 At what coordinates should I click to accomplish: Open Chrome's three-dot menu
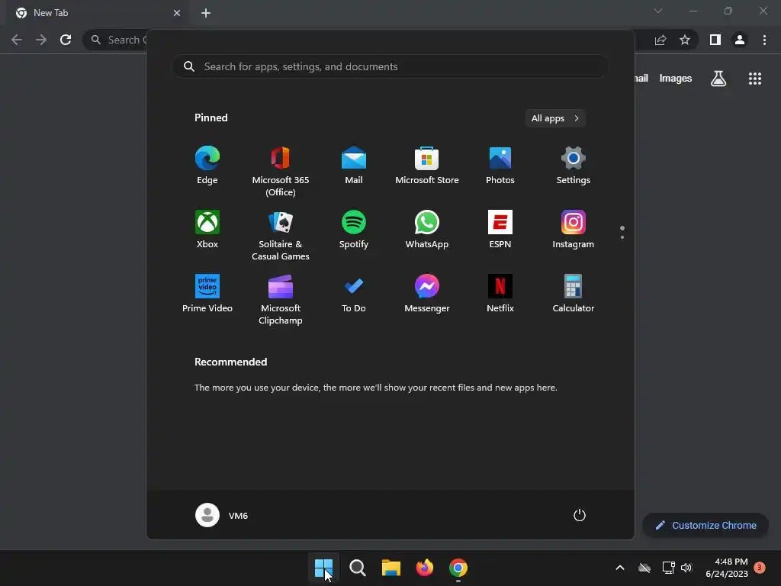pyautogui.click(x=764, y=40)
